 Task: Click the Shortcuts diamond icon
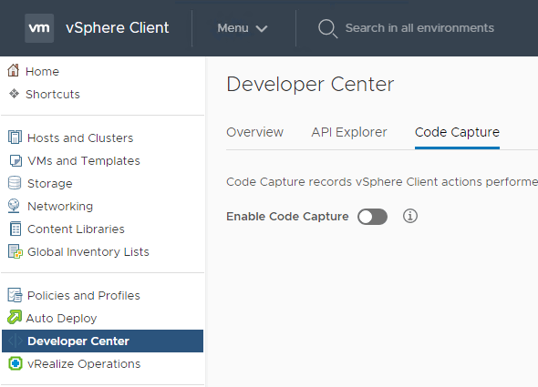coord(14,94)
